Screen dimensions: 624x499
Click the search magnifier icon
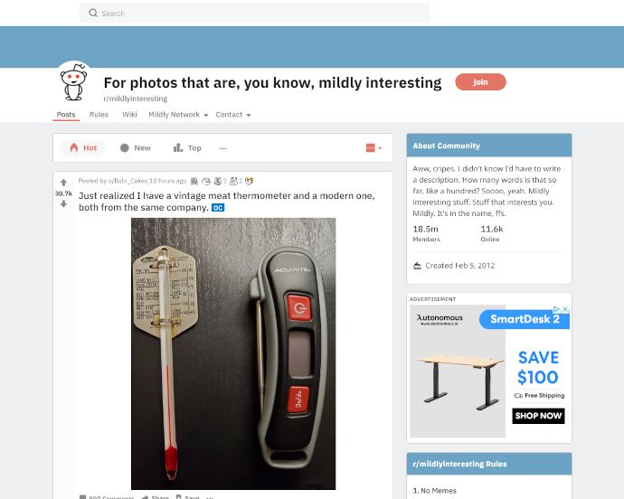pyautogui.click(x=93, y=14)
